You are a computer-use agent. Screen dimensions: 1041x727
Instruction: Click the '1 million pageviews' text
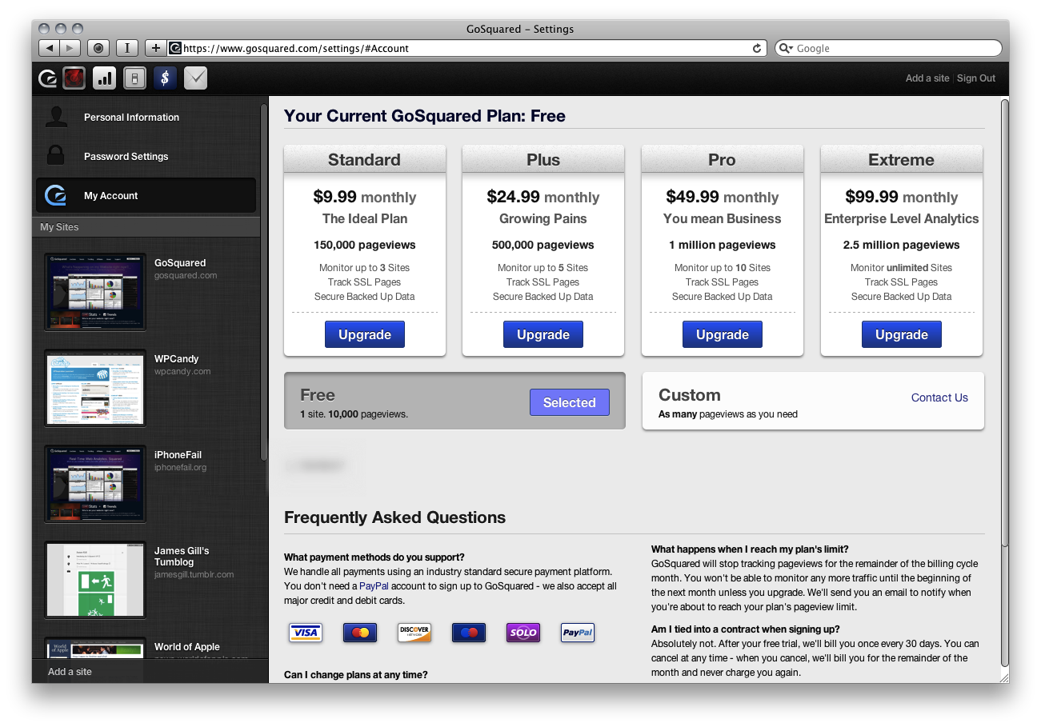point(723,245)
